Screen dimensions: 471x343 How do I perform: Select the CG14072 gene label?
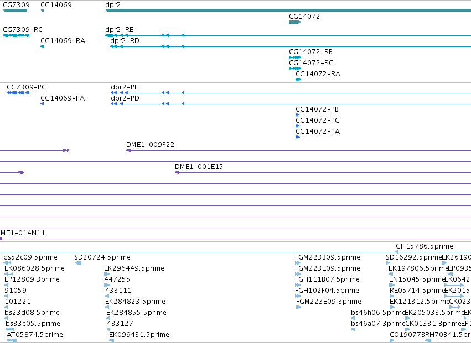coord(304,16)
